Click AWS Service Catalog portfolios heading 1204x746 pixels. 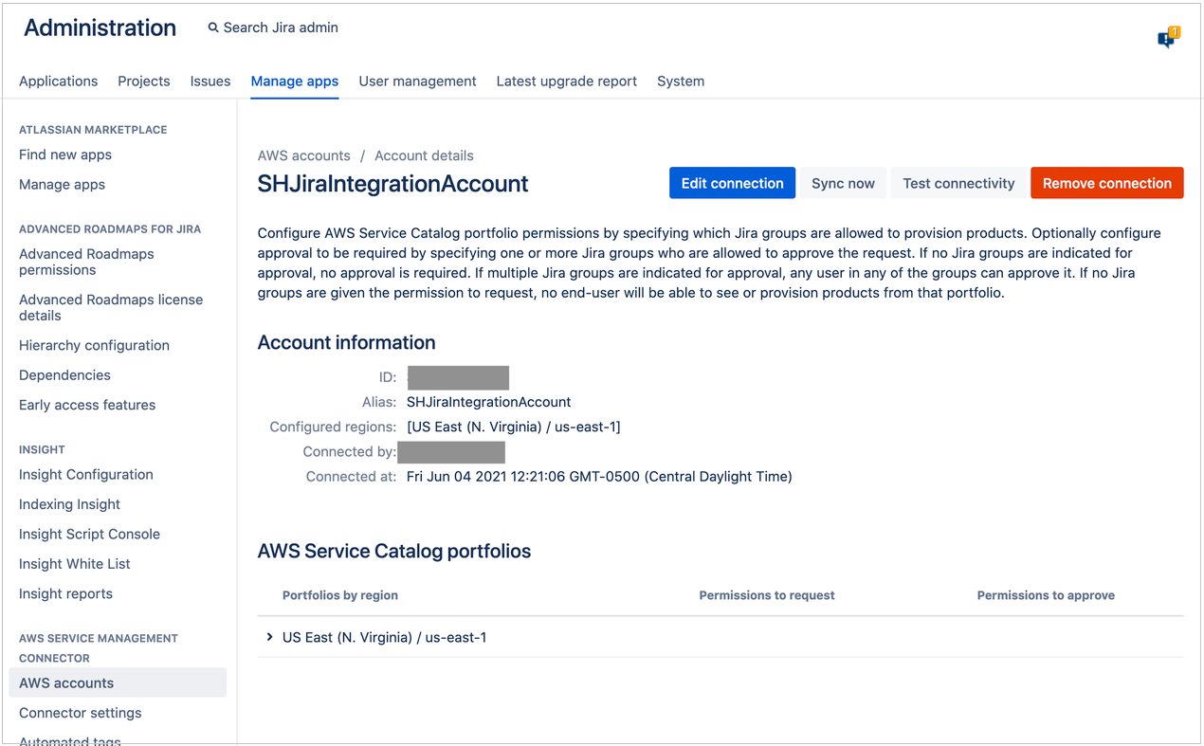point(394,552)
